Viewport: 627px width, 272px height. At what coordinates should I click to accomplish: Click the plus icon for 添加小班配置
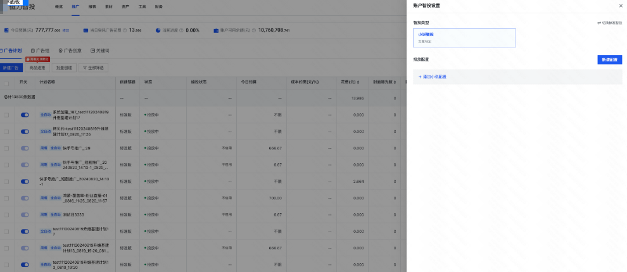click(x=419, y=77)
